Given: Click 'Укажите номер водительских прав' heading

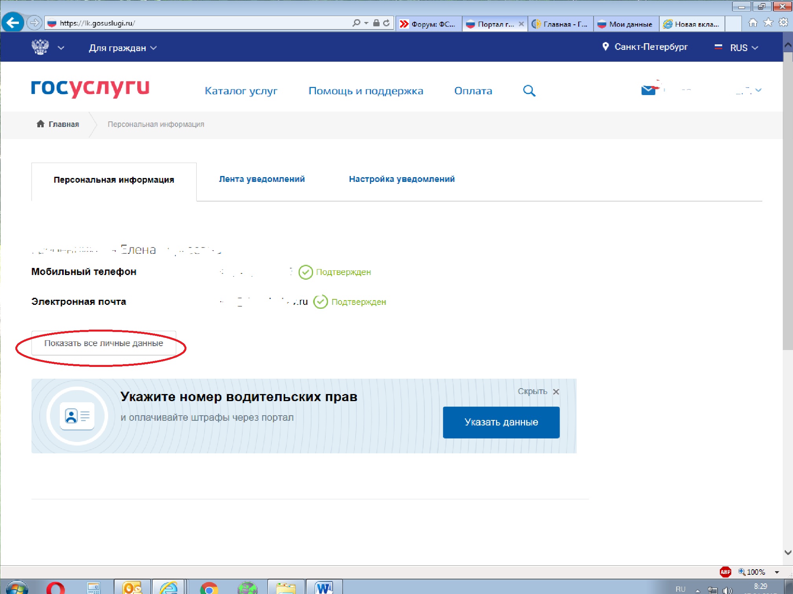Looking at the screenshot, I should pyautogui.click(x=239, y=396).
